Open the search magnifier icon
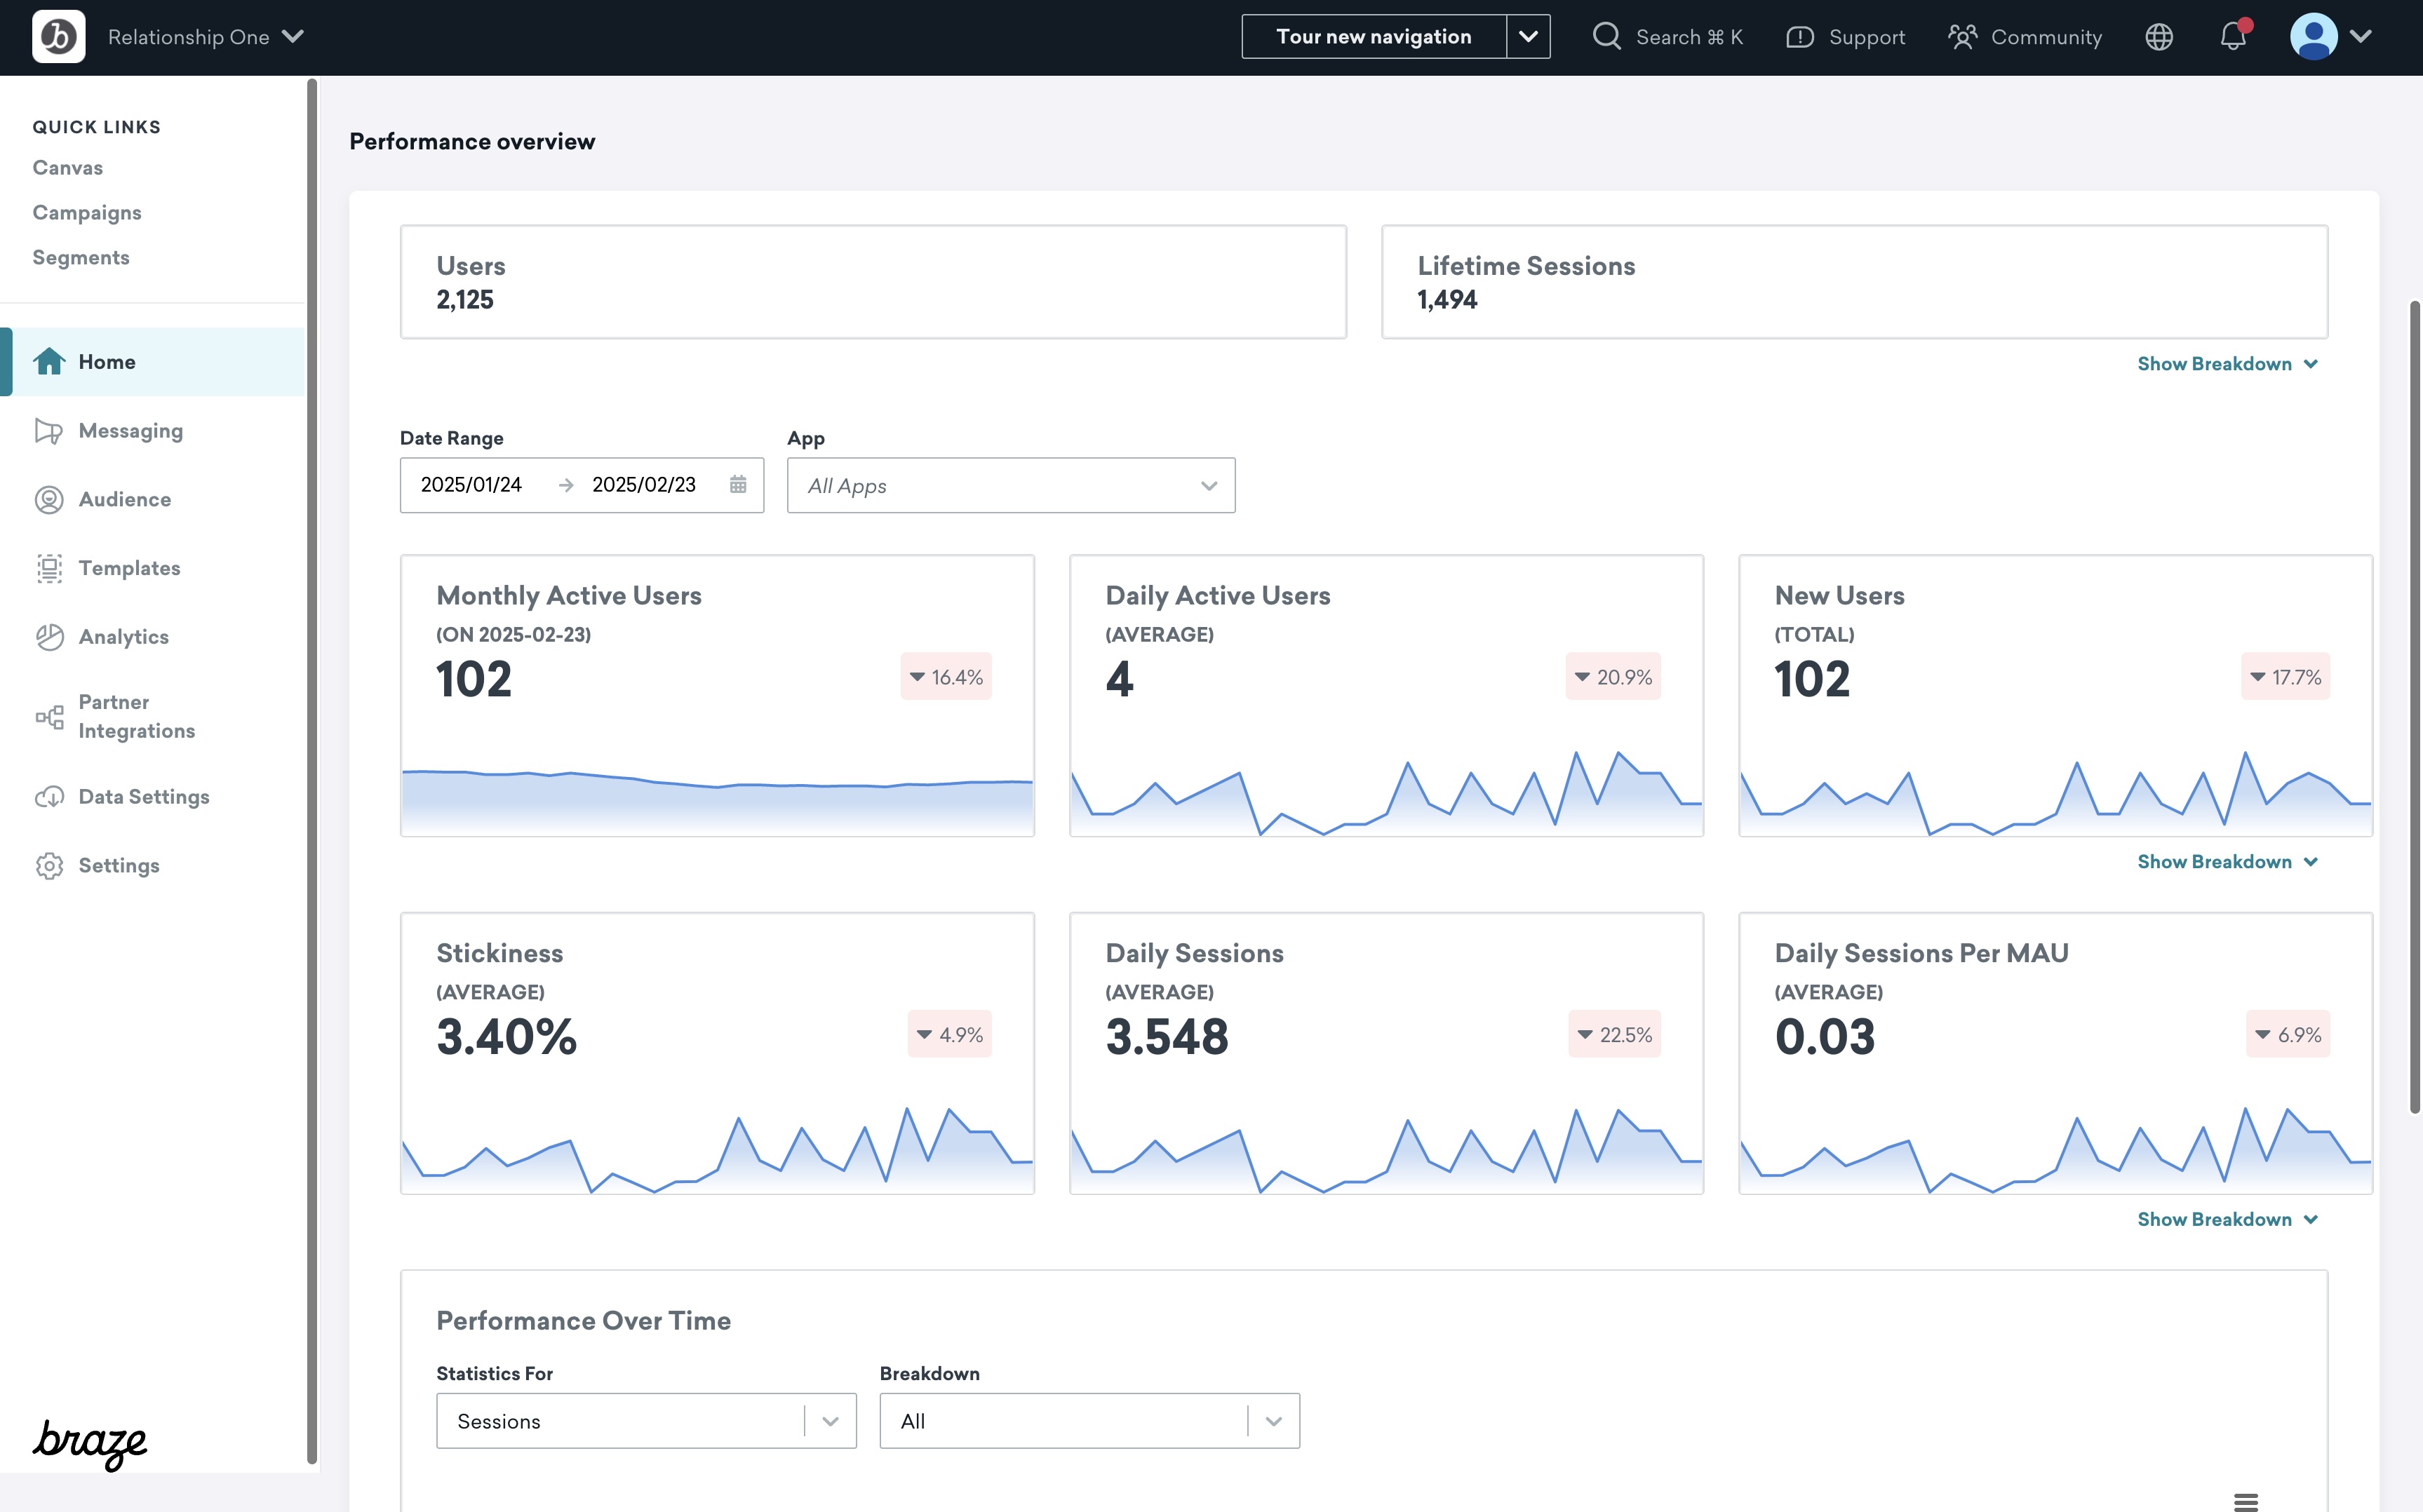This screenshot has height=1512, width=2423. click(x=1606, y=37)
